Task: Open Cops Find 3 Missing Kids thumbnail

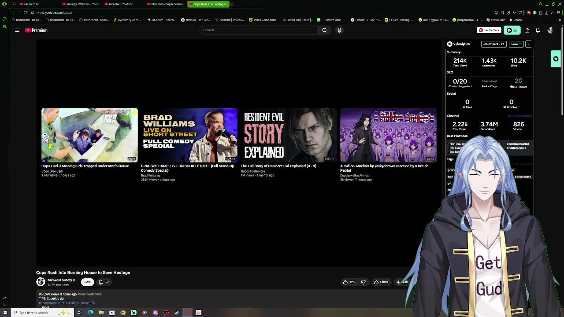Action: coord(89,135)
